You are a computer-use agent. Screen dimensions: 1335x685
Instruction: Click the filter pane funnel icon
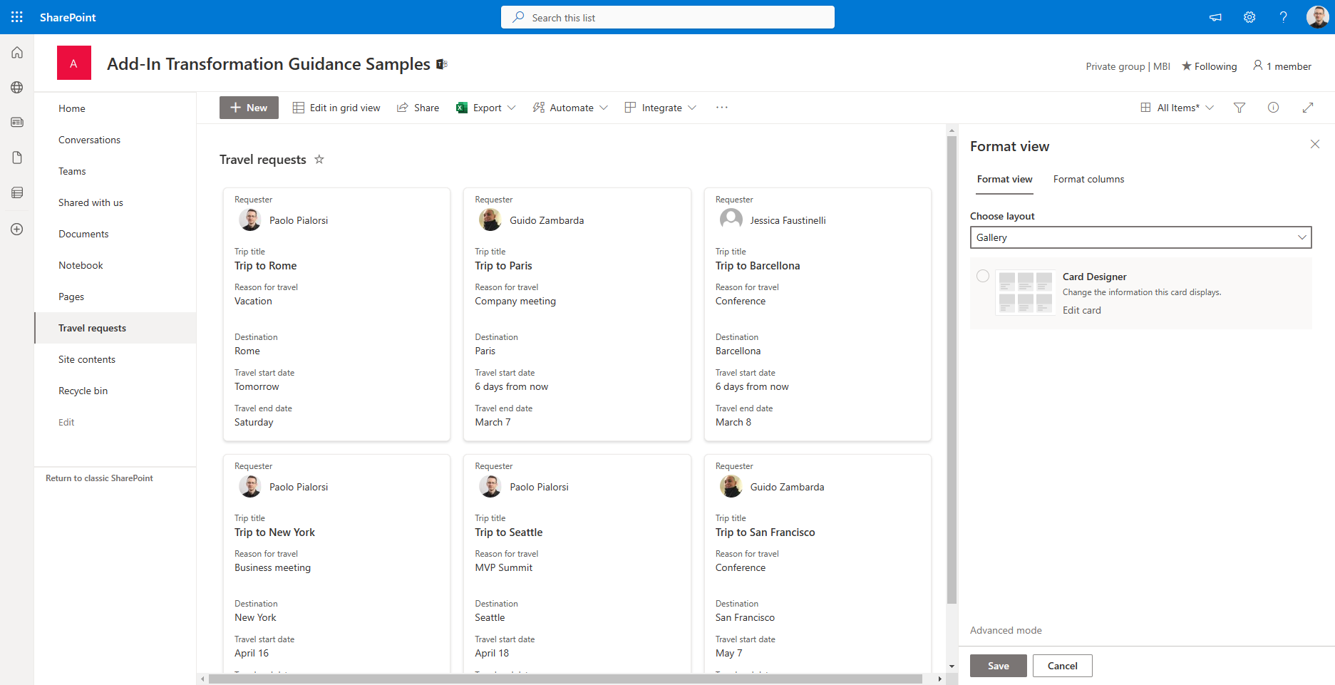click(1239, 108)
